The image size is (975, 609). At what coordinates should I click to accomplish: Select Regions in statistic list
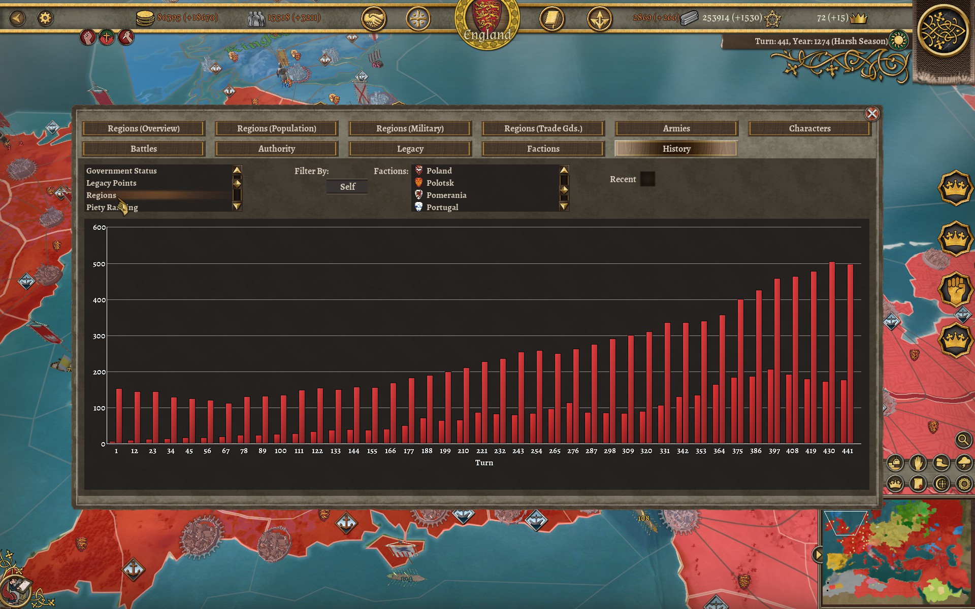[158, 195]
